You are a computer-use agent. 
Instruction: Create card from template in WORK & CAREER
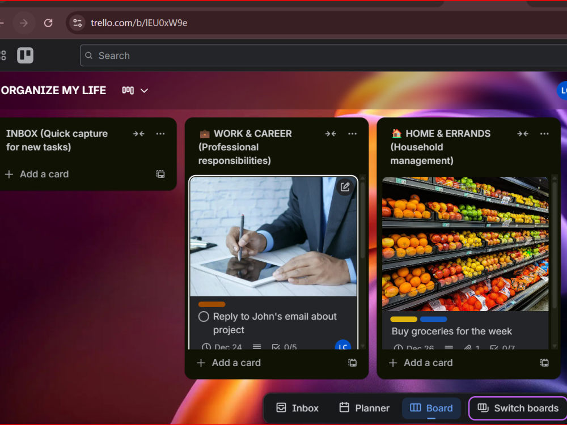tap(353, 363)
